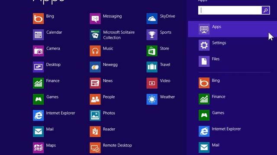Open the People app icon
Screen dimensions: 277x155
click(x=95, y=99)
